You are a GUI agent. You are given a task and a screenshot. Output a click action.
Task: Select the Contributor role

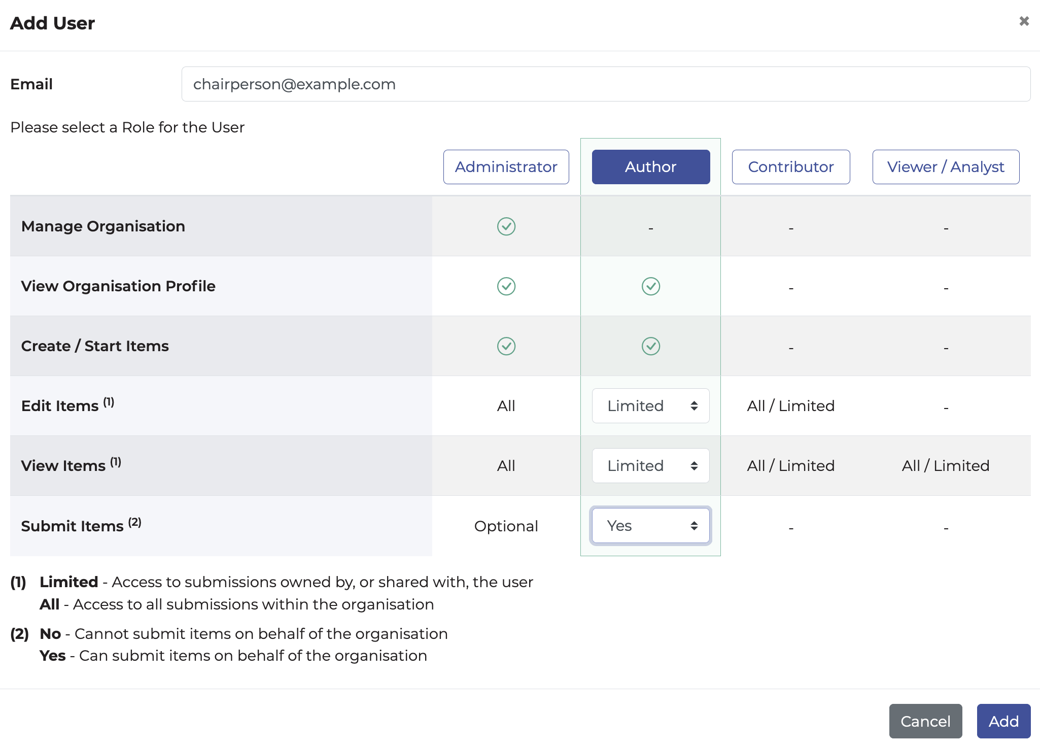click(791, 166)
